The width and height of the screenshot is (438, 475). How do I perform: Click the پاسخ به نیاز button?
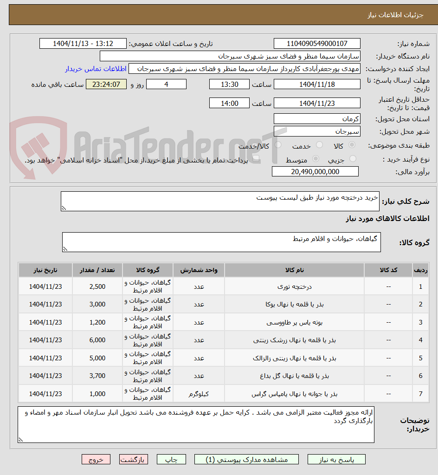click(x=336, y=459)
